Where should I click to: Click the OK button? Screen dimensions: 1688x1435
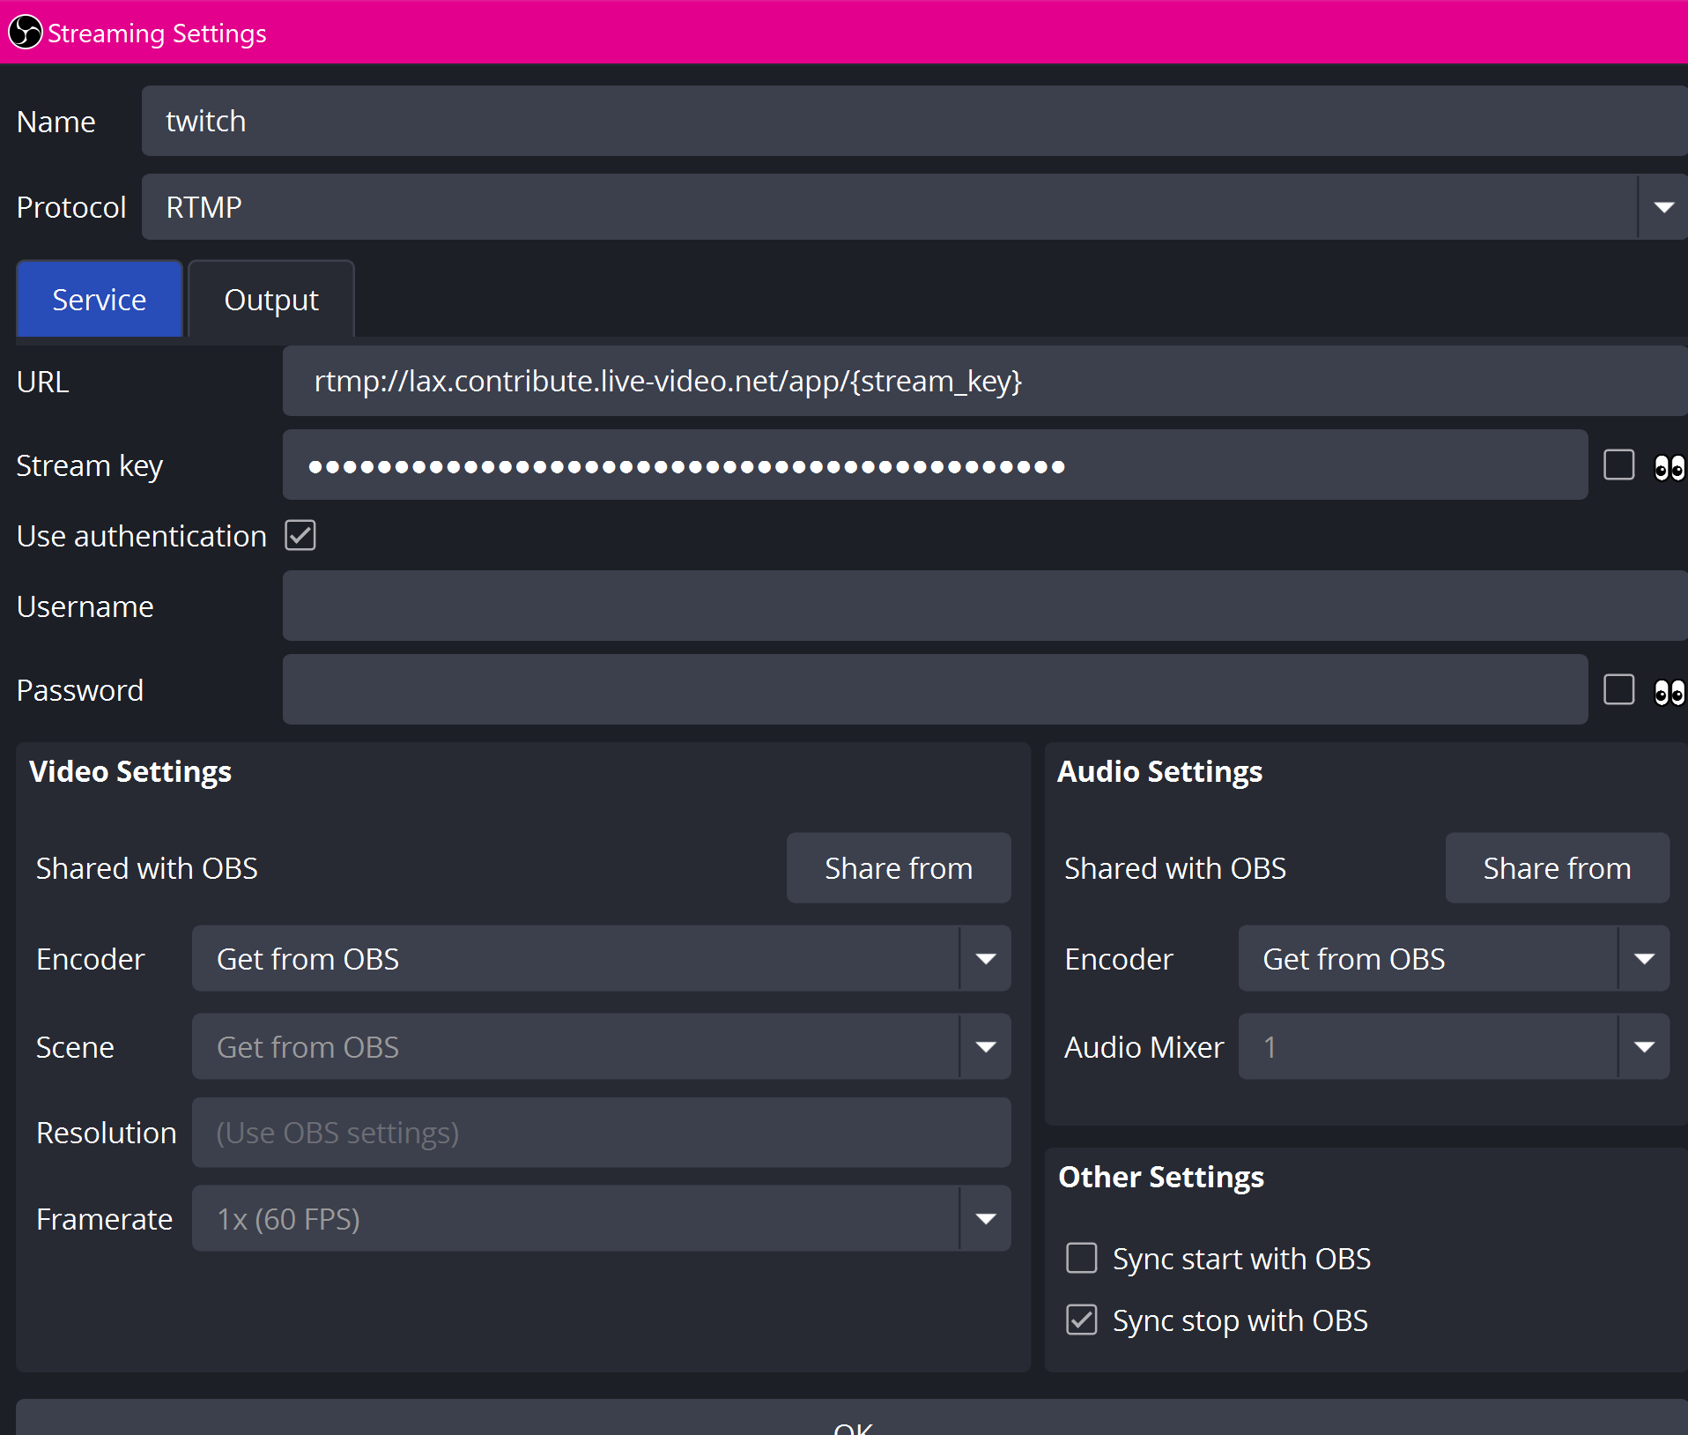click(852, 1418)
